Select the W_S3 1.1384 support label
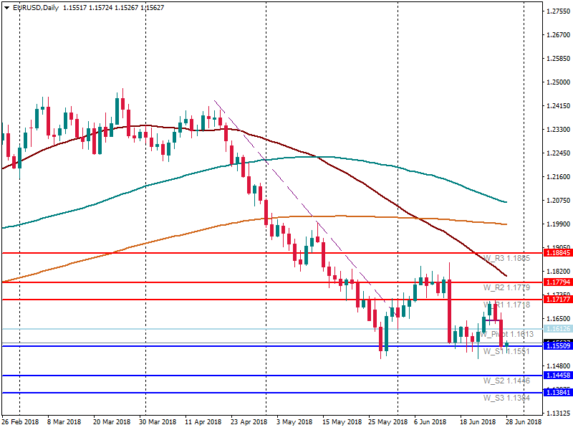The image size is (573, 430). pyautogui.click(x=506, y=398)
